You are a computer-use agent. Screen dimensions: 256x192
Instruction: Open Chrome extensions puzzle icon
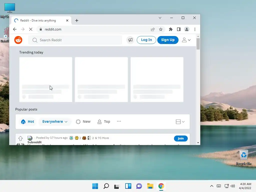click(170, 29)
